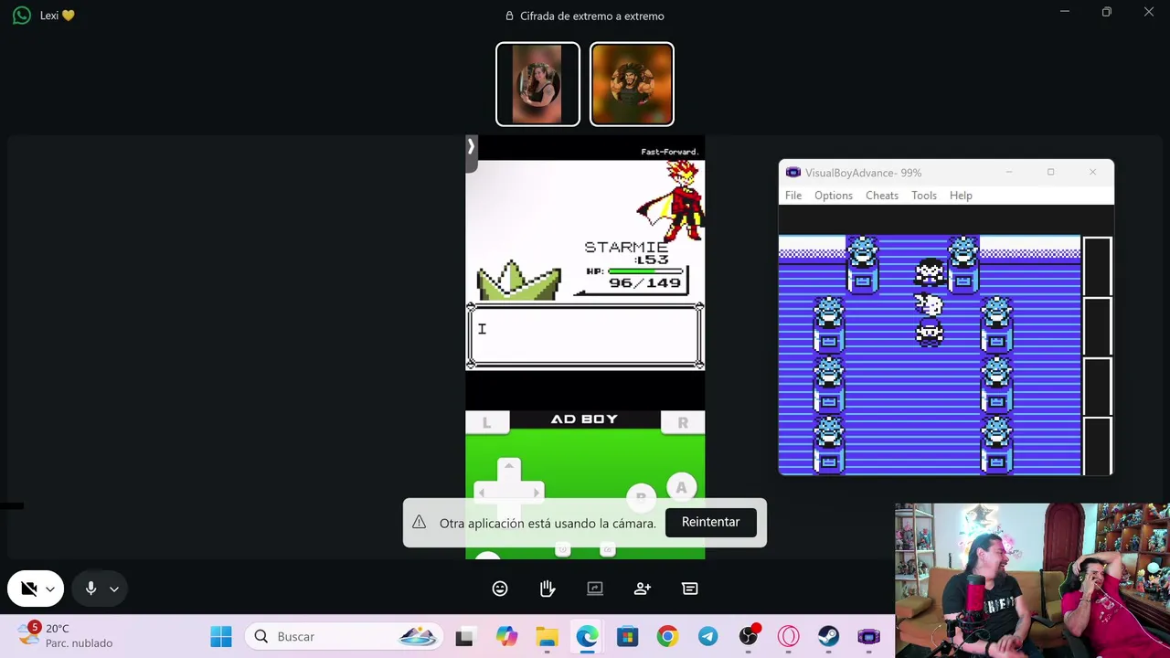Image resolution: width=1170 pixels, height=658 pixels.
Task: Select the first participant thumbnail with white border
Action: [x=537, y=84]
